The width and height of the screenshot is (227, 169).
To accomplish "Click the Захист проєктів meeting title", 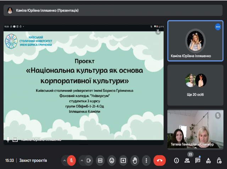I will tap(33, 161).
